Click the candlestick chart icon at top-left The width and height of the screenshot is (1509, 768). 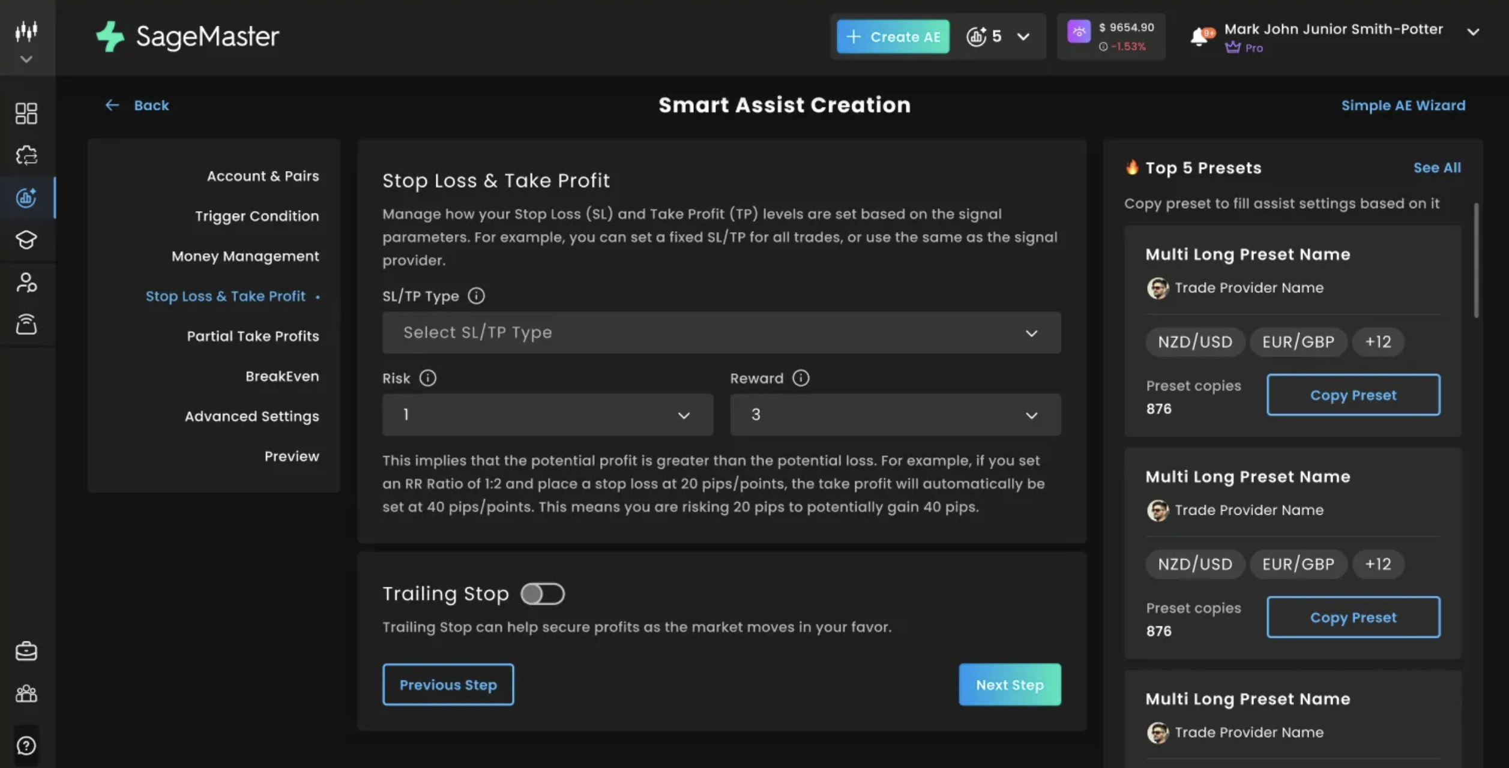click(26, 31)
